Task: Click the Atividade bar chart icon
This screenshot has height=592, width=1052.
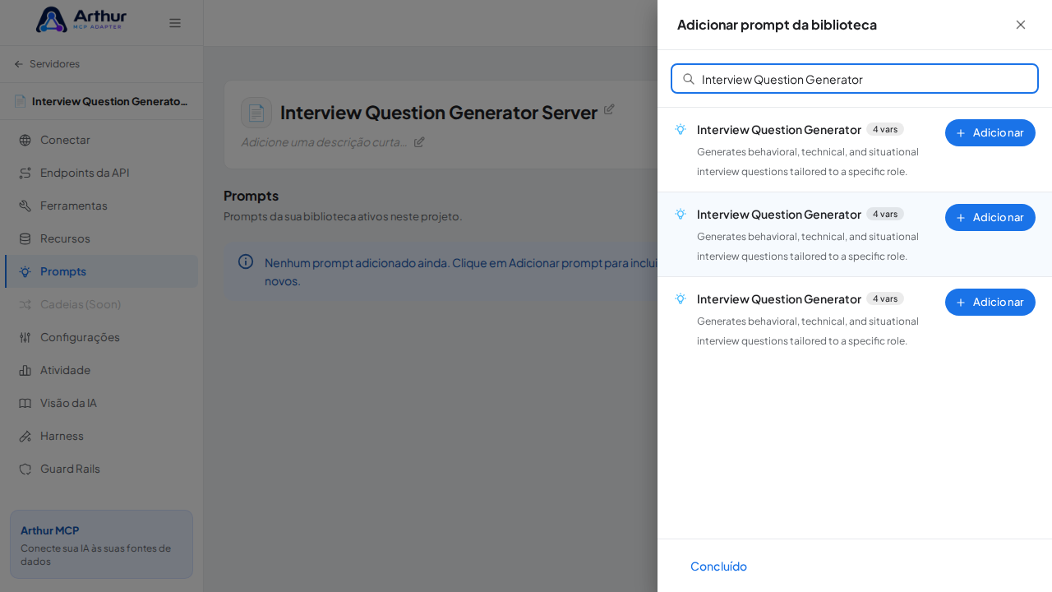Action: pyautogui.click(x=25, y=370)
